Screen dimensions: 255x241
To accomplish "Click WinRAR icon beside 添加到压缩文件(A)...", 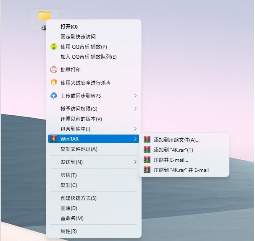I will coord(147,140).
